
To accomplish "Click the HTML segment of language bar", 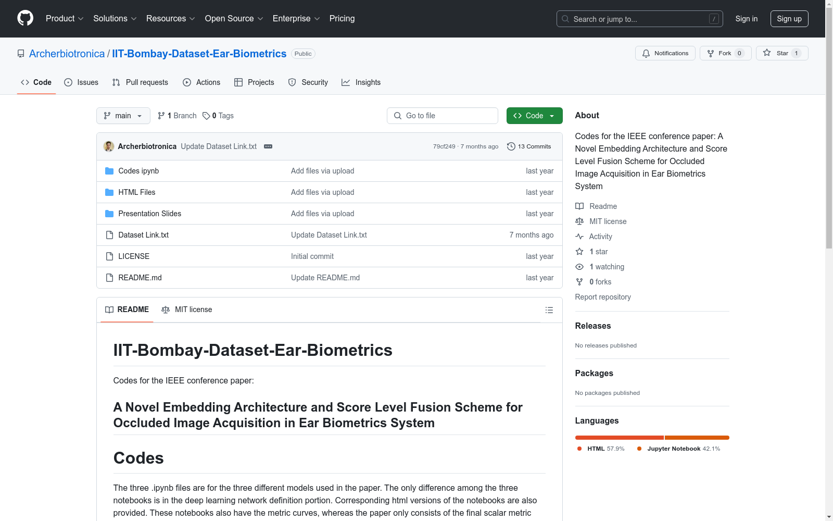I will pyautogui.click(x=620, y=438).
